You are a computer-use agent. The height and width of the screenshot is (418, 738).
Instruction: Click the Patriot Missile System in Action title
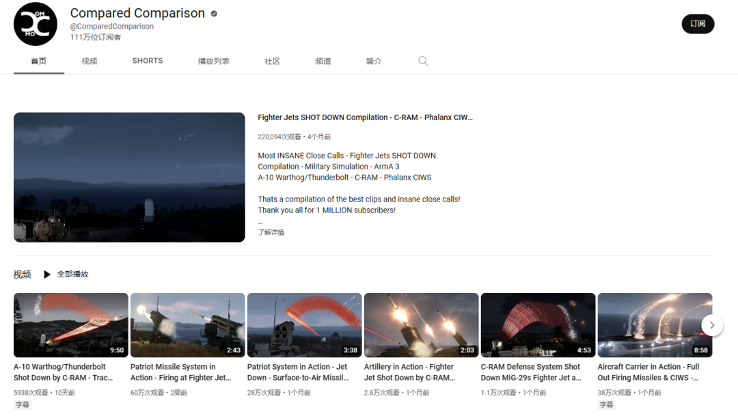pyautogui.click(x=180, y=372)
